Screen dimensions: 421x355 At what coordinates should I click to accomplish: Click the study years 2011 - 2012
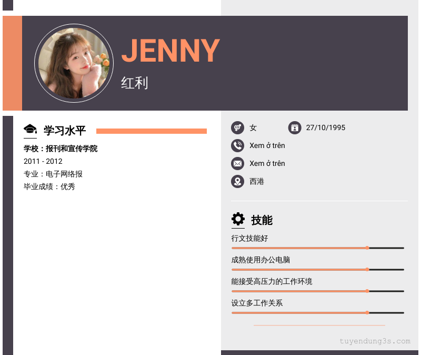43,161
